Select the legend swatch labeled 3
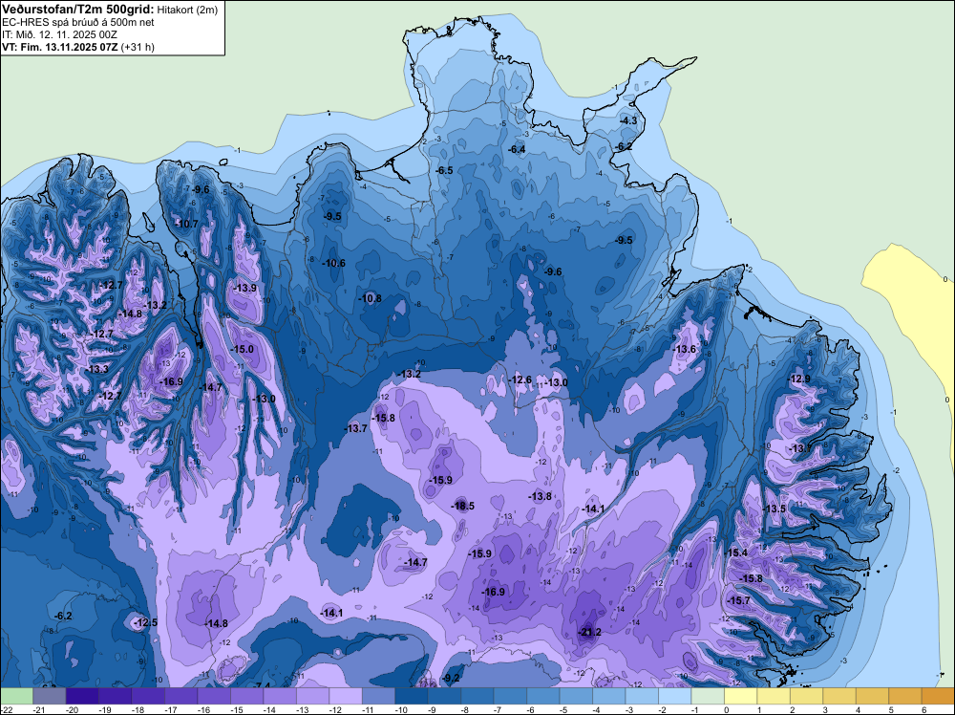The width and height of the screenshot is (955, 715). (x=838, y=696)
